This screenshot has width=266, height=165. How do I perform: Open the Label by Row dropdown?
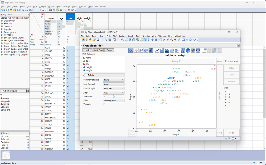point(114,101)
